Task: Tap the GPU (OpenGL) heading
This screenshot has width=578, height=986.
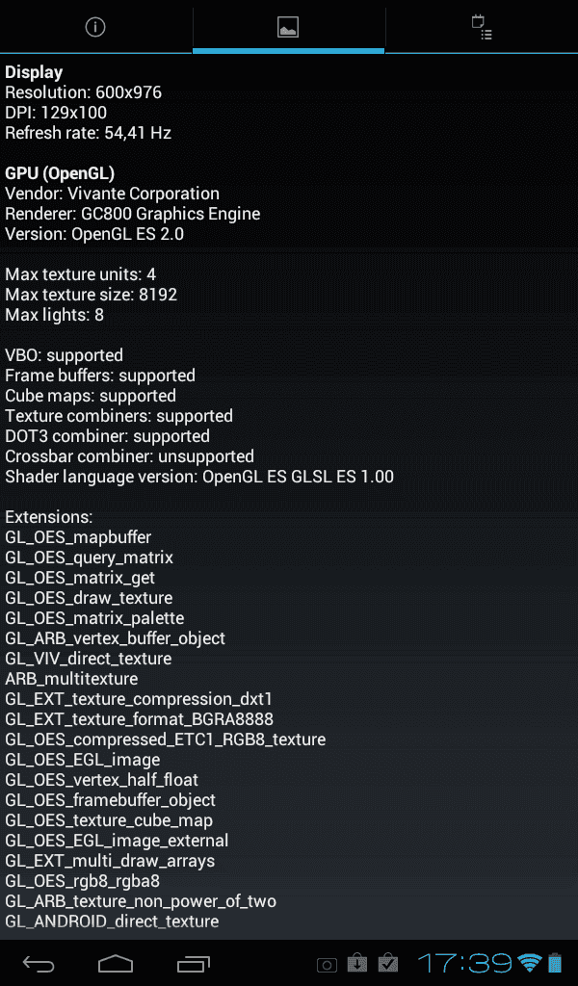Action: (x=60, y=173)
